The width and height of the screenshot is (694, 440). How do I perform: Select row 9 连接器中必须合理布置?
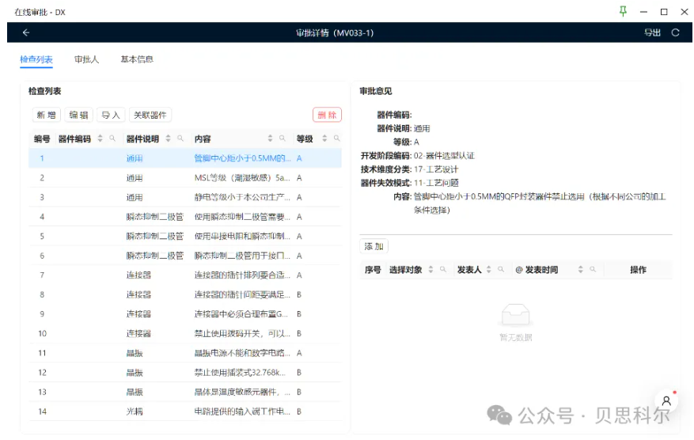pos(185,314)
